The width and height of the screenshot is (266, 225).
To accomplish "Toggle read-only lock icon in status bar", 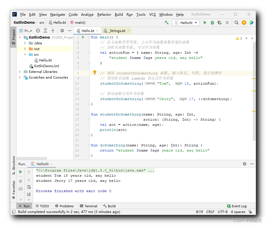I will coord(250,212).
